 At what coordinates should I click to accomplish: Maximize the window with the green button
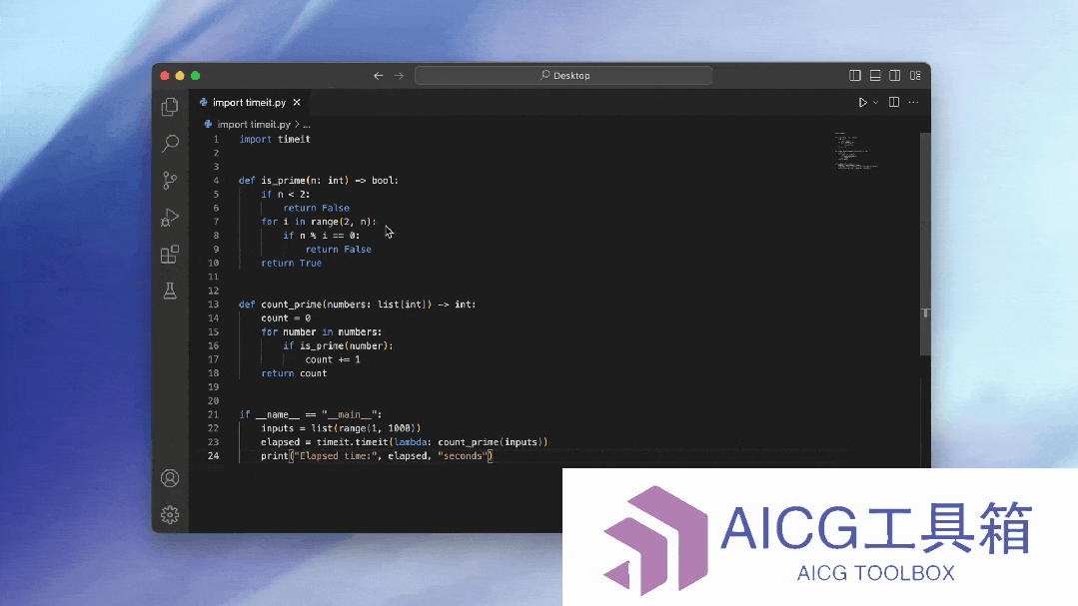click(x=195, y=76)
